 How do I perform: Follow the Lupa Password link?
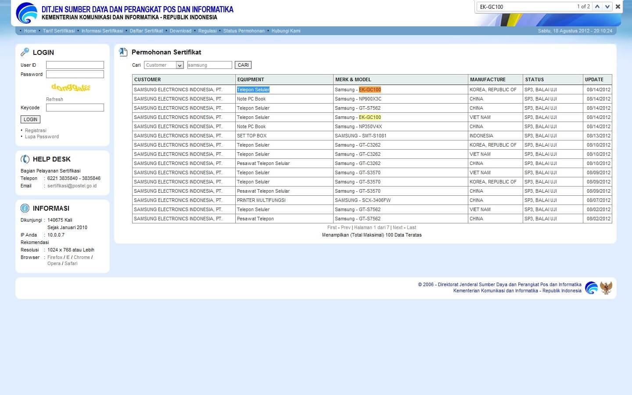[42, 136]
